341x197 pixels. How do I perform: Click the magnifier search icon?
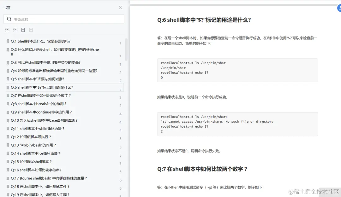pos(9,19)
